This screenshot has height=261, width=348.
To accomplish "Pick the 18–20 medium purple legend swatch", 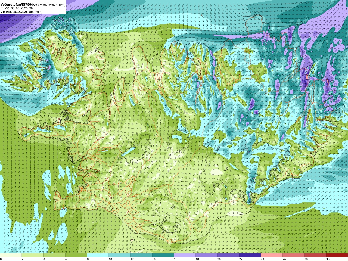I will (207, 255).
